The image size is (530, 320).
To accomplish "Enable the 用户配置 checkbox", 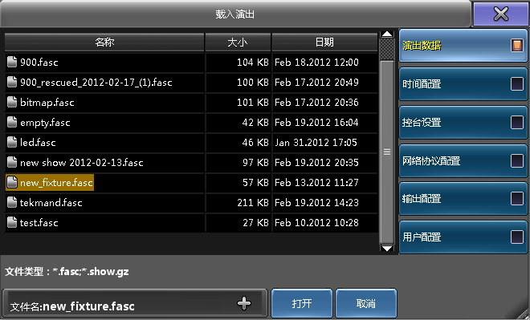I will (517, 237).
